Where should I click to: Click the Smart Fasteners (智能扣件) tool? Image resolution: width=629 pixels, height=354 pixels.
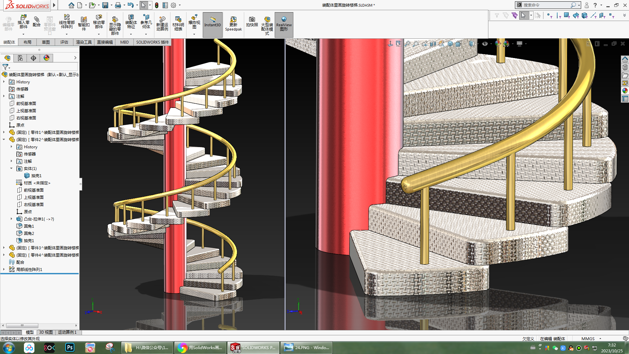(84, 23)
